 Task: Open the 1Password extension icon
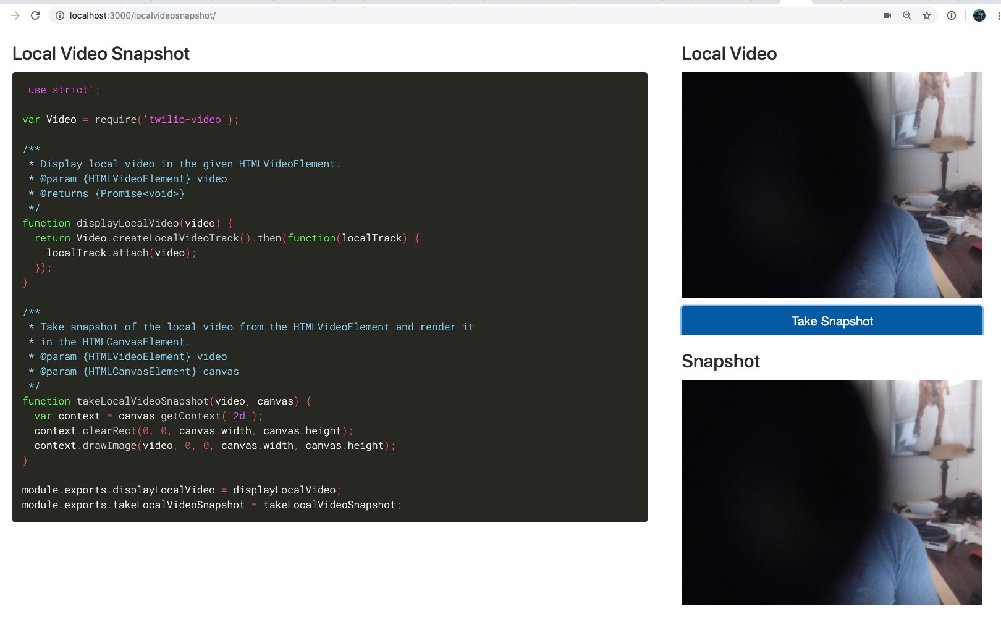pyautogui.click(x=950, y=15)
